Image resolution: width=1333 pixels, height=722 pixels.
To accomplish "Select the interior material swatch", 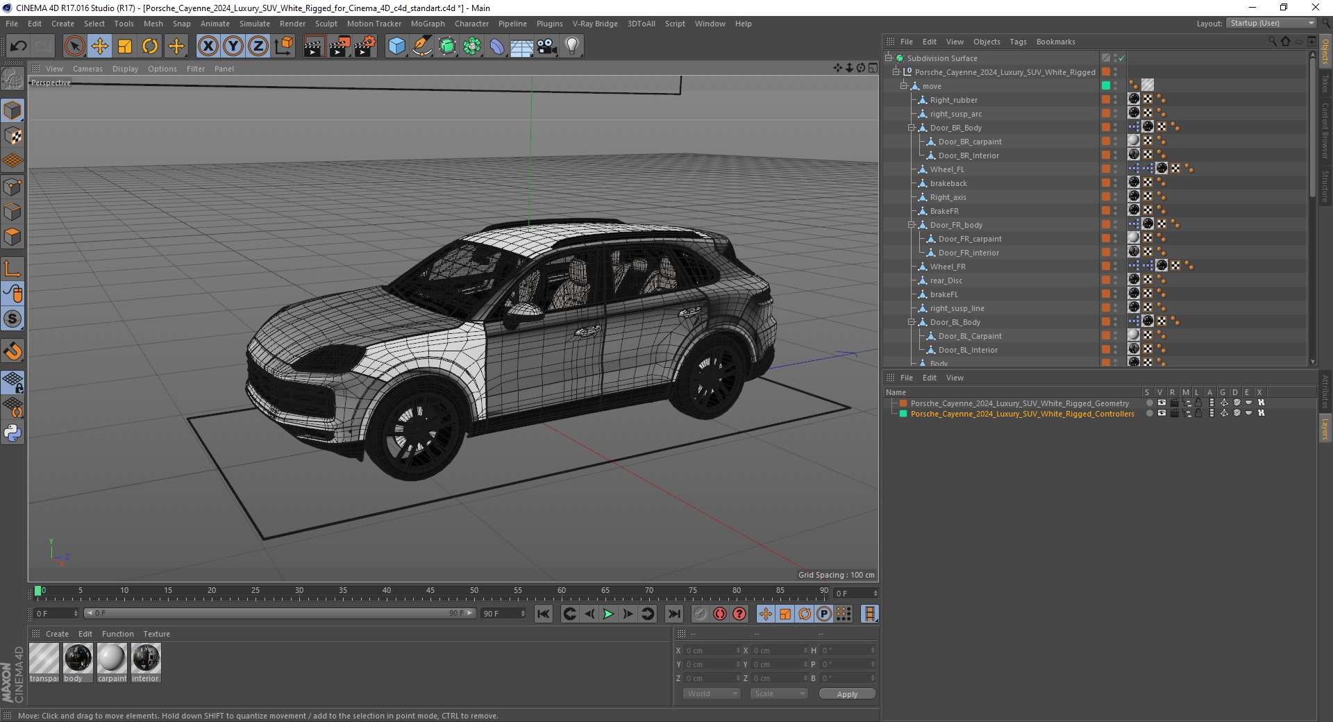I will tap(146, 662).
